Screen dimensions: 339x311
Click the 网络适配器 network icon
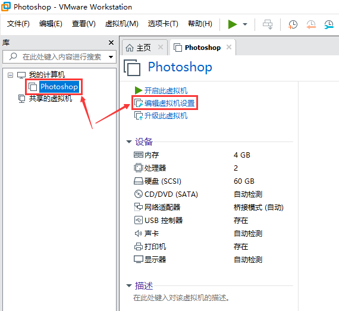pyautogui.click(x=139, y=207)
